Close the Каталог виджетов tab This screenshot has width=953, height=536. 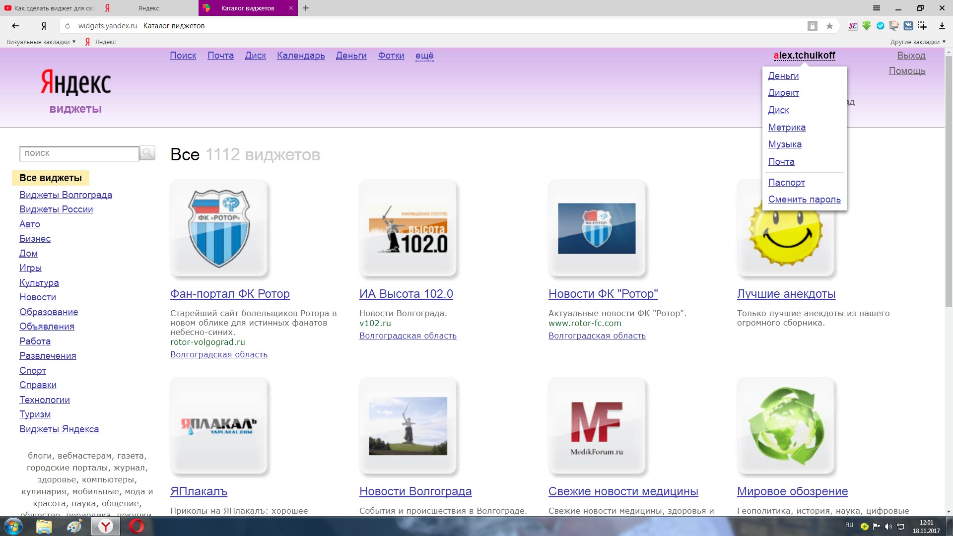point(291,8)
